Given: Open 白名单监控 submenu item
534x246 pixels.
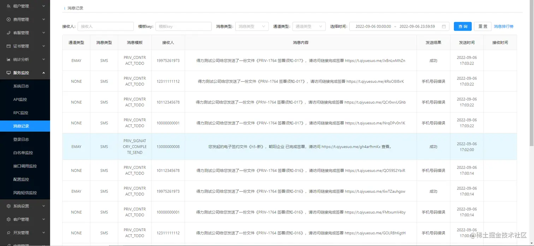Looking at the screenshot, I should click(25, 153).
